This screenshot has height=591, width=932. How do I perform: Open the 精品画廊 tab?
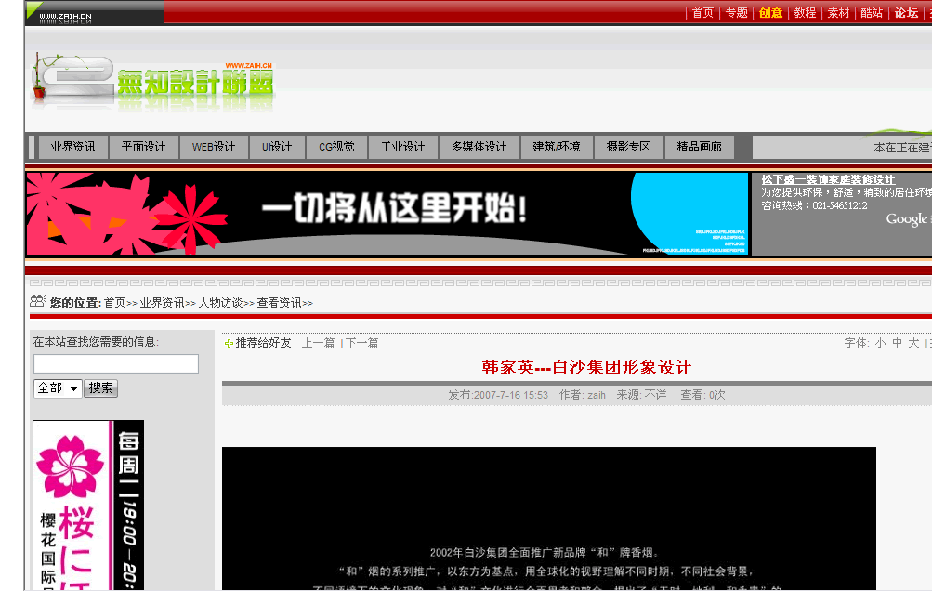(x=699, y=147)
